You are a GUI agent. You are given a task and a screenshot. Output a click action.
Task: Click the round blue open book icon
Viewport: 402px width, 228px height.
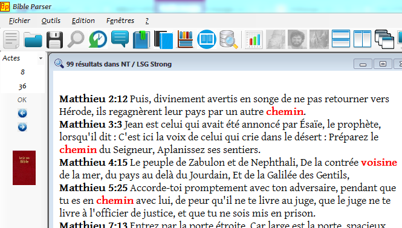(x=207, y=39)
